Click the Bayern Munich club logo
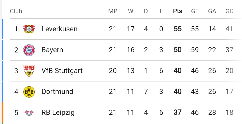Screen dimensions: 242x124 coord(29,50)
